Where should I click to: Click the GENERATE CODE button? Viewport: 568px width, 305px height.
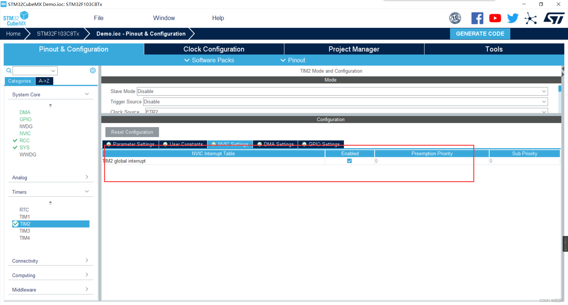[480, 34]
